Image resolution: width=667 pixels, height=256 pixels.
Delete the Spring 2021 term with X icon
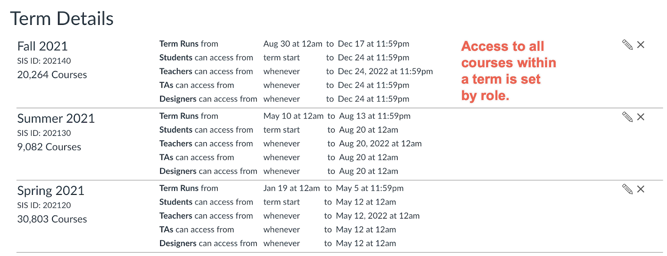pos(641,189)
